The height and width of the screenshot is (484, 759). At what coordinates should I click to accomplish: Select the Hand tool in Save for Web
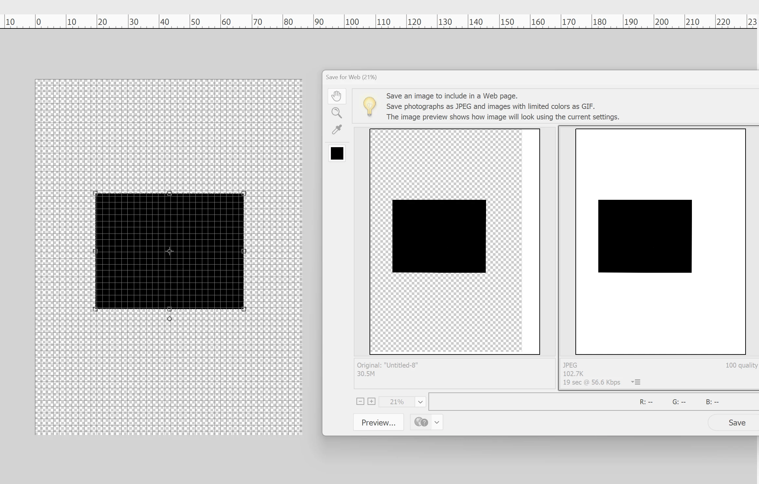pyautogui.click(x=336, y=96)
